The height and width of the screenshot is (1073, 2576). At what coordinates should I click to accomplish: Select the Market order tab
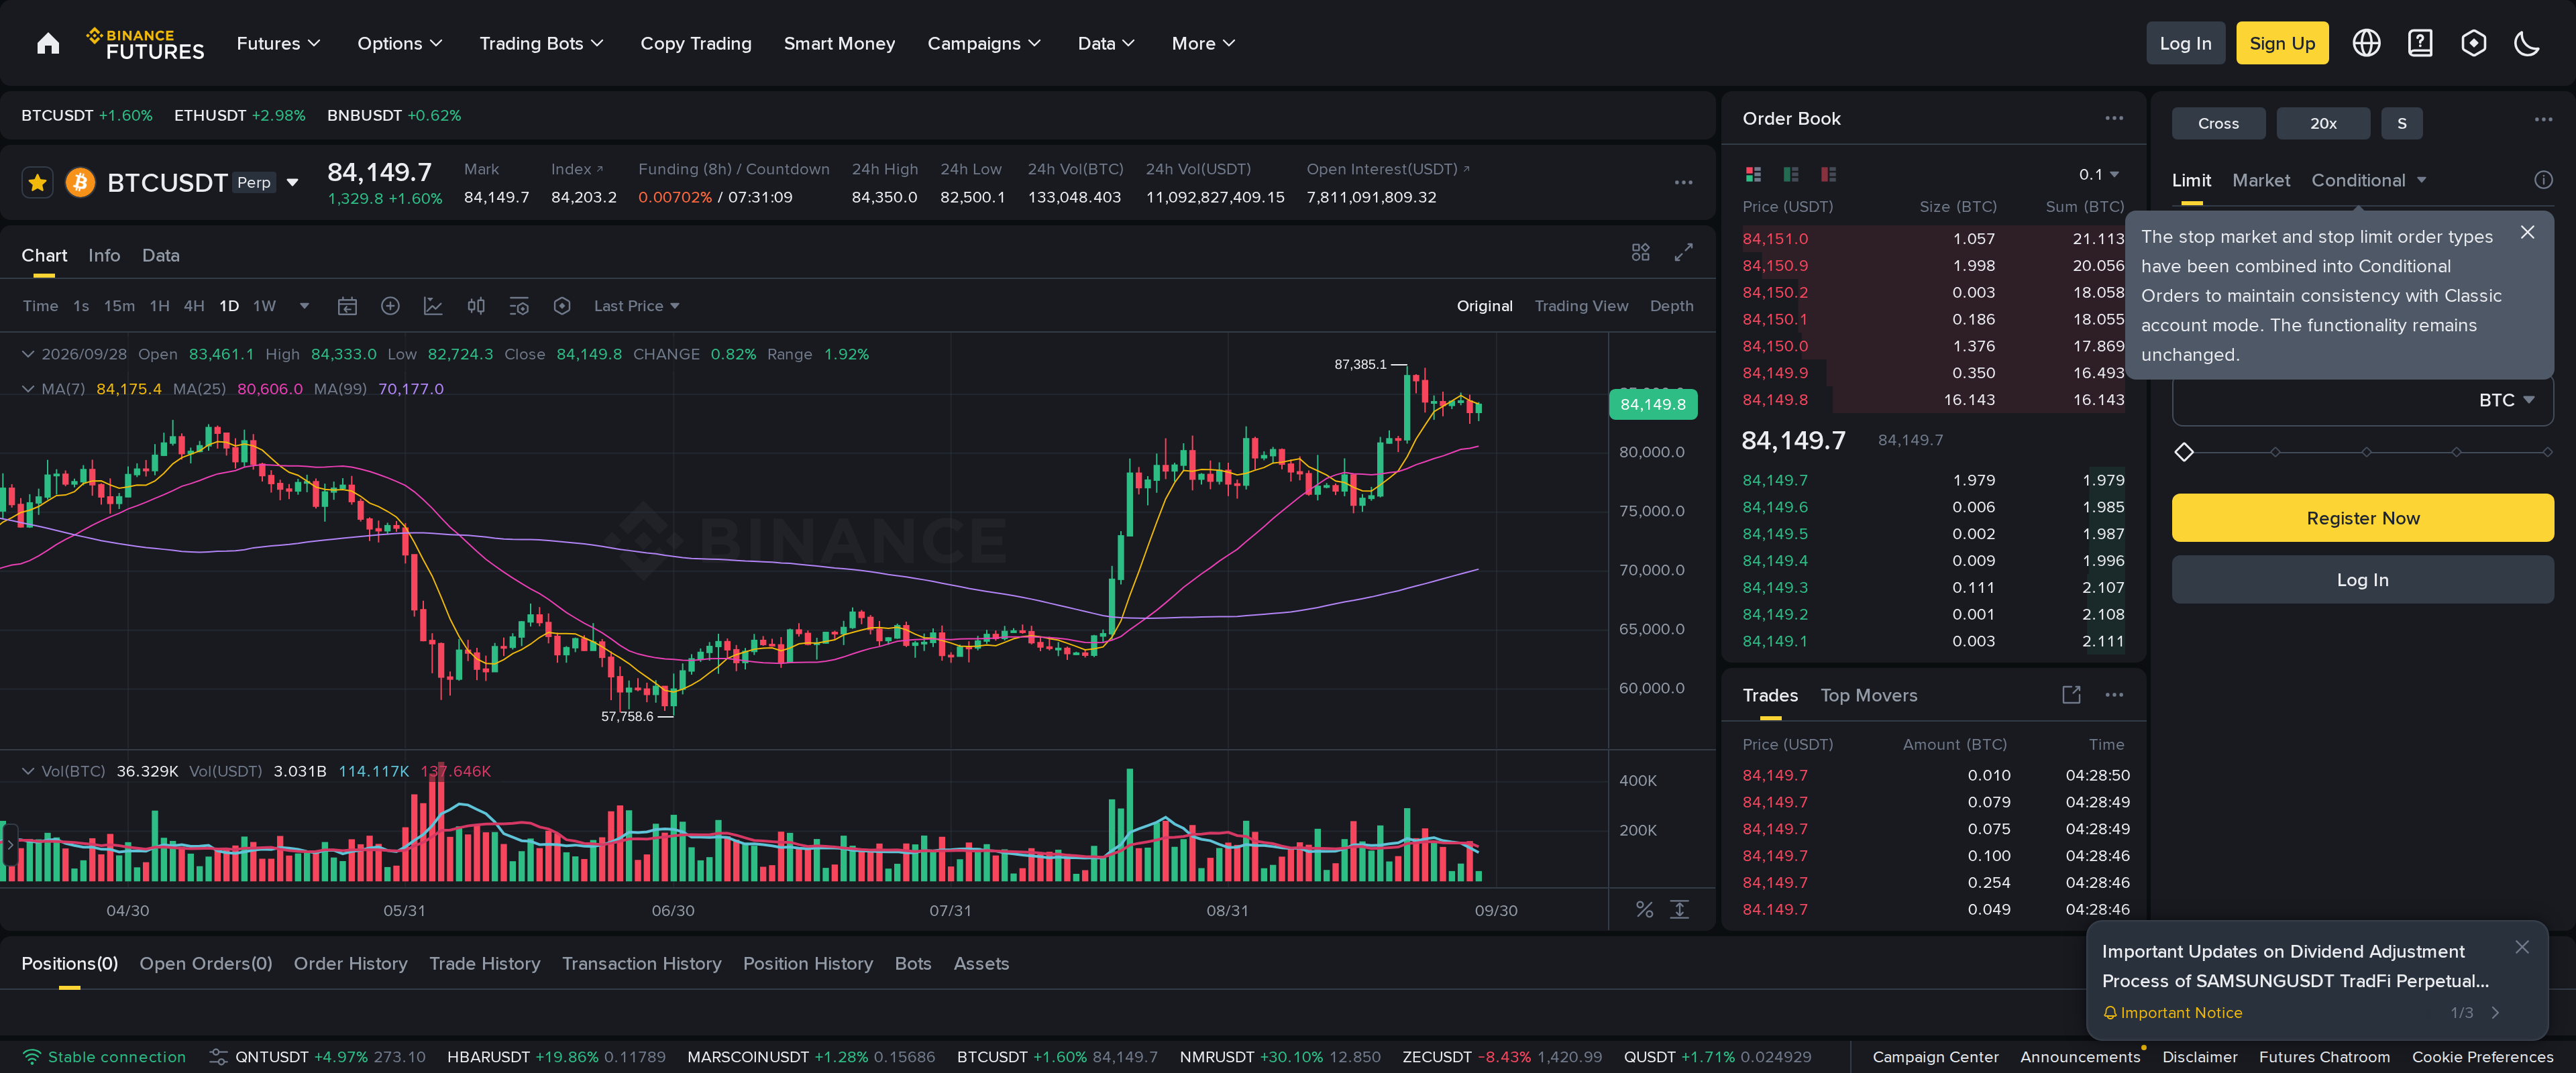(2260, 180)
